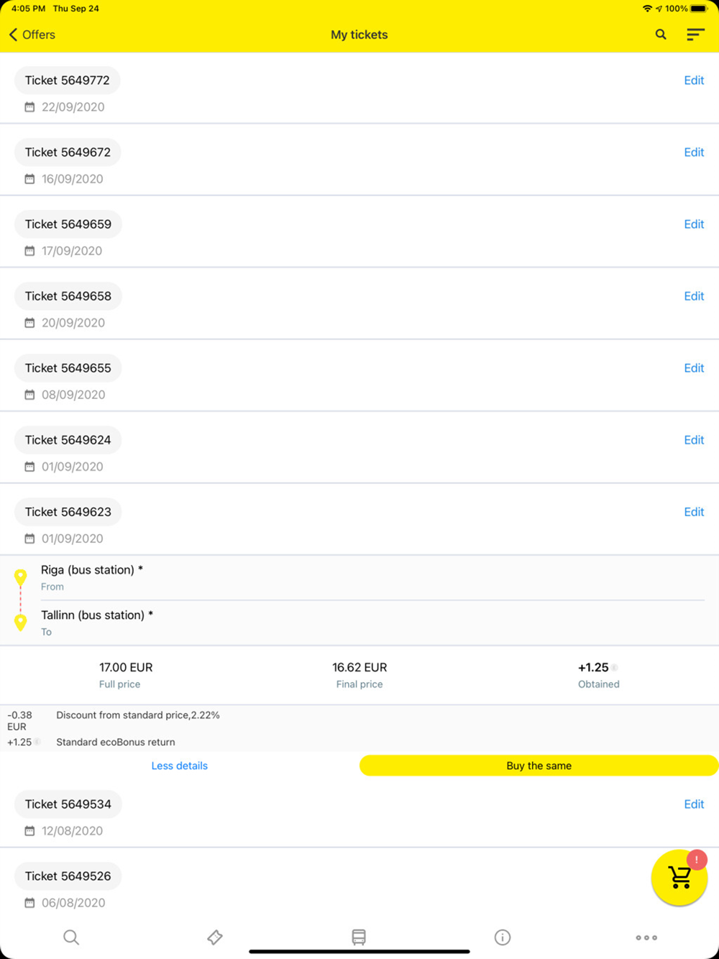
Task: Edit Ticket 5649772
Action: coord(694,81)
